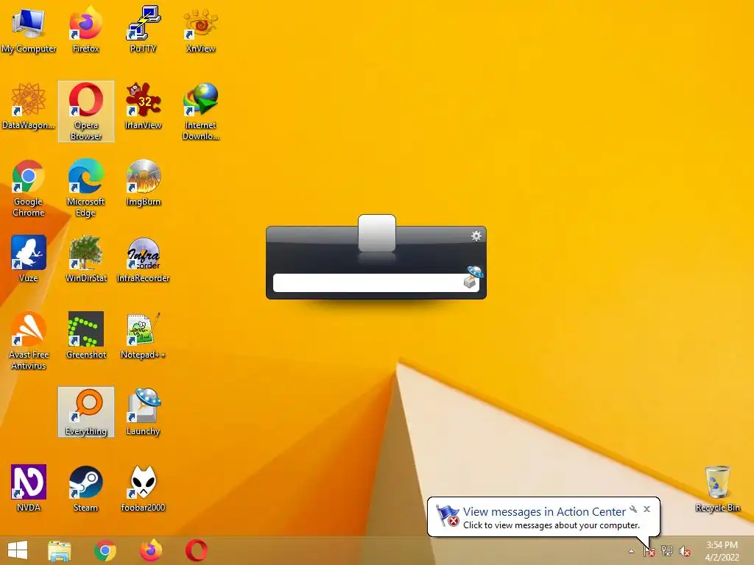Screen dimensions: 754x565
Task: Launch Chrome from the taskbar
Action: pos(105,550)
